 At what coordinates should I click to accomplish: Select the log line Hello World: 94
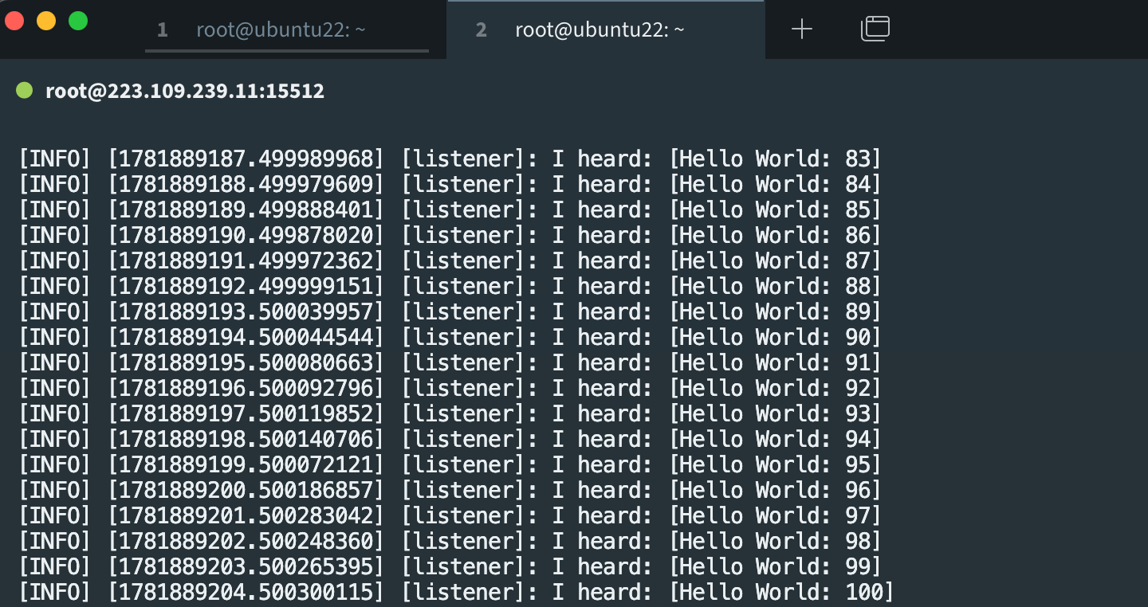[450, 439]
